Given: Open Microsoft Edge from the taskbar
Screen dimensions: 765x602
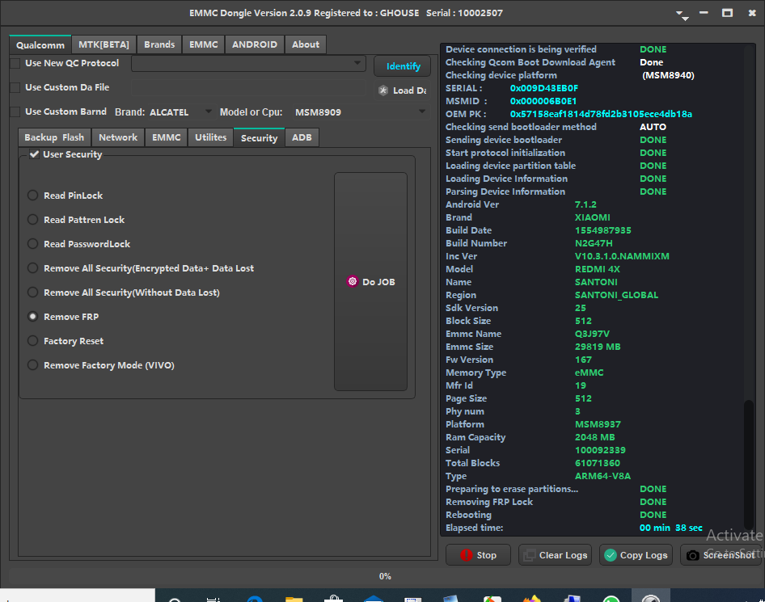Looking at the screenshot, I should 255,599.
